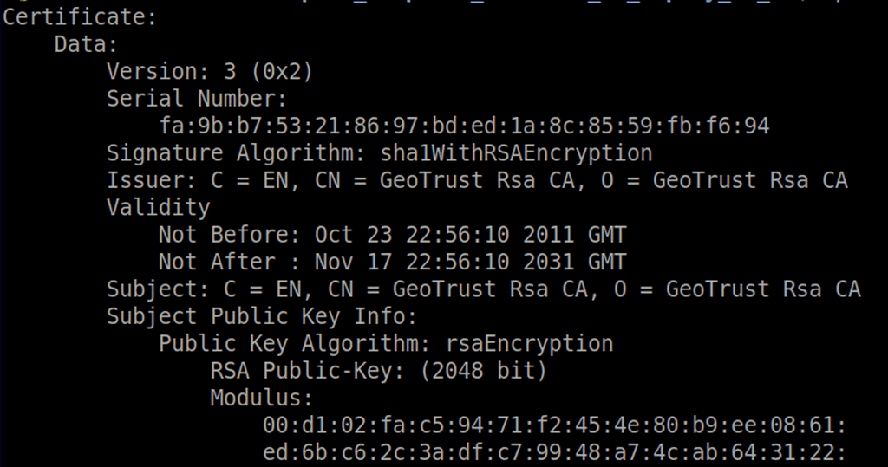Click the modulus line starting '00:d1:02'
888x467 pixels.
(x=554, y=425)
